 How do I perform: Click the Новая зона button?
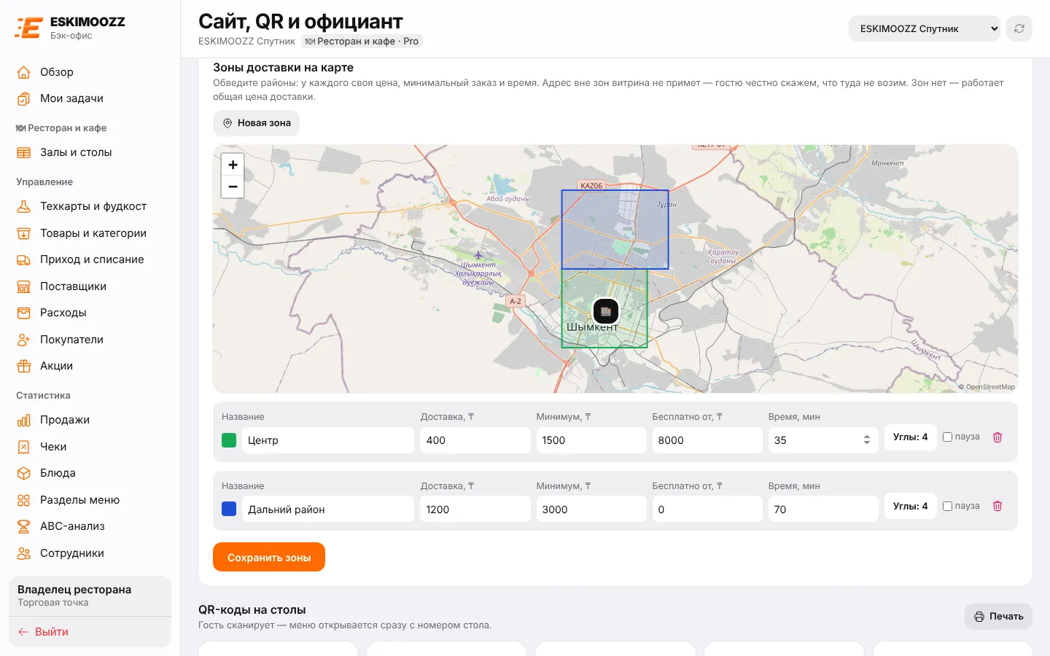[x=256, y=123]
